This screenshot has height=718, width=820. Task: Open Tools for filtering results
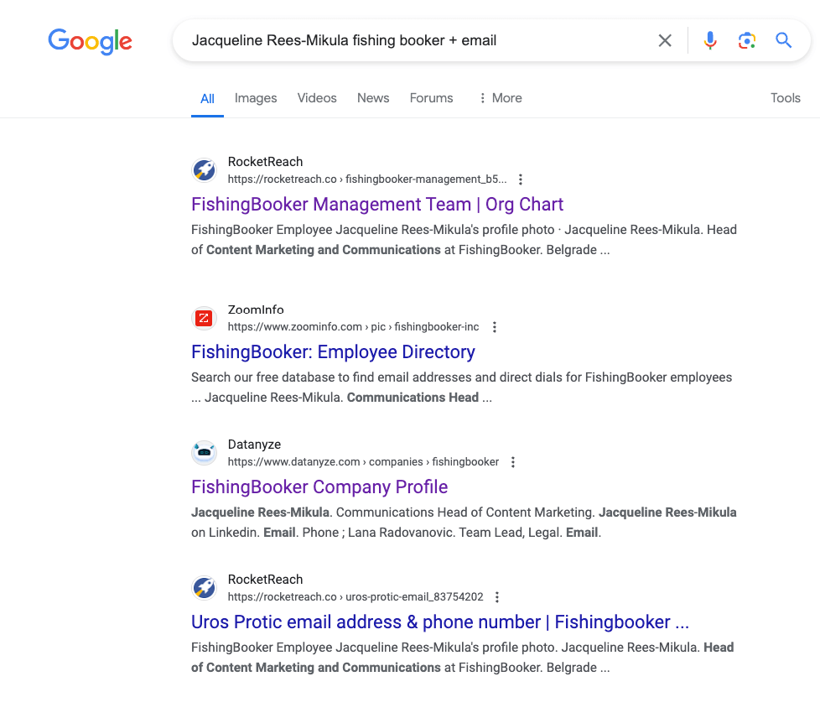pos(785,98)
